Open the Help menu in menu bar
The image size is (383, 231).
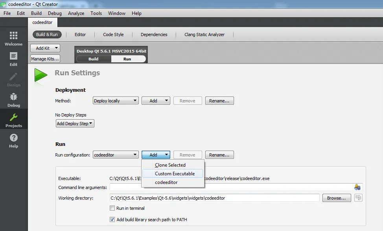[x=136, y=13]
